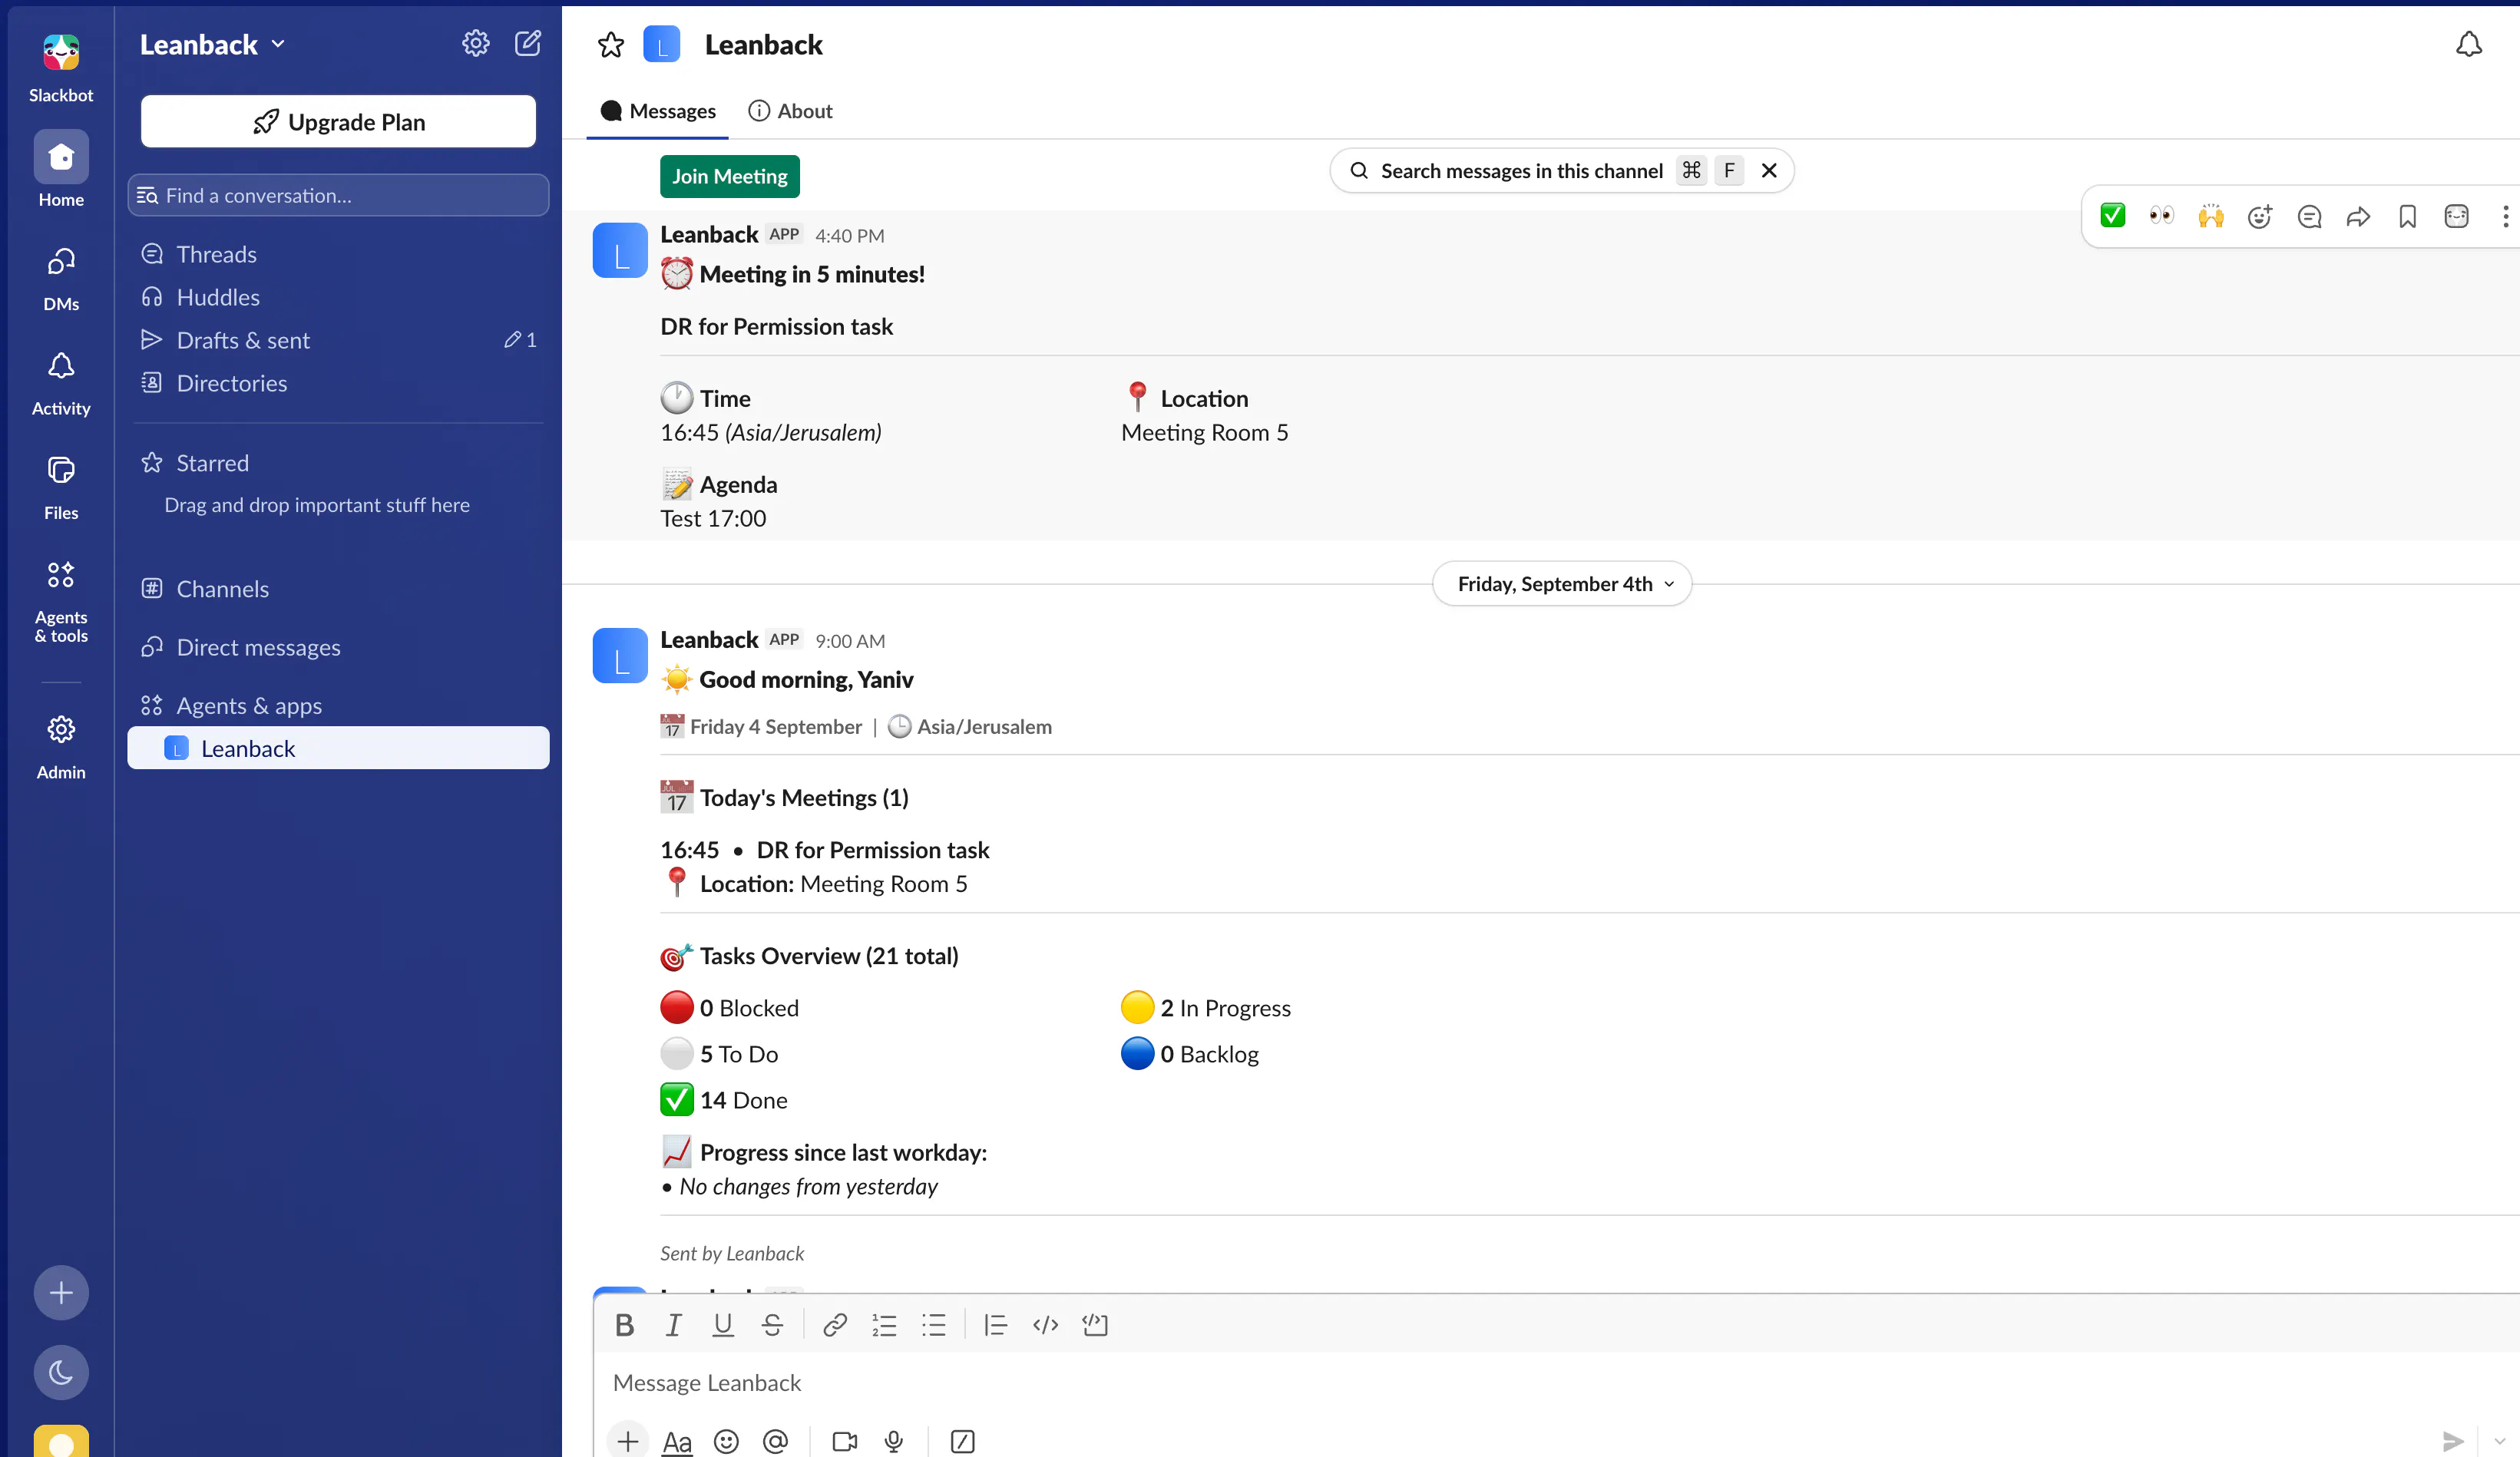Open more actions for the message
This screenshot has width=2520, height=1457.
[2505, 216]
